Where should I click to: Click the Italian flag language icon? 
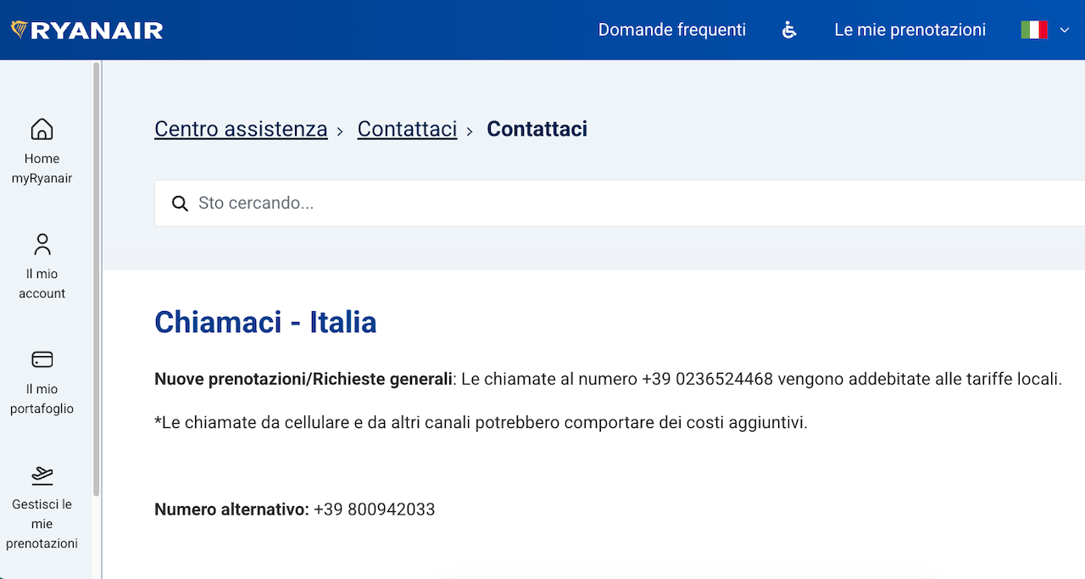tap(1034, 30)
